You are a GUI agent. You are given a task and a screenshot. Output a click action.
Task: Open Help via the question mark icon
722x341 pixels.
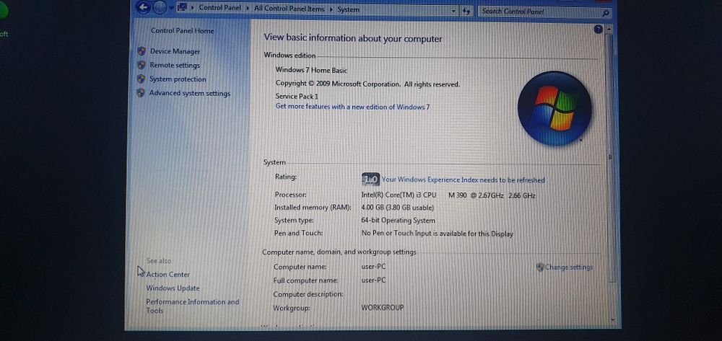click(x=598, y=30)
